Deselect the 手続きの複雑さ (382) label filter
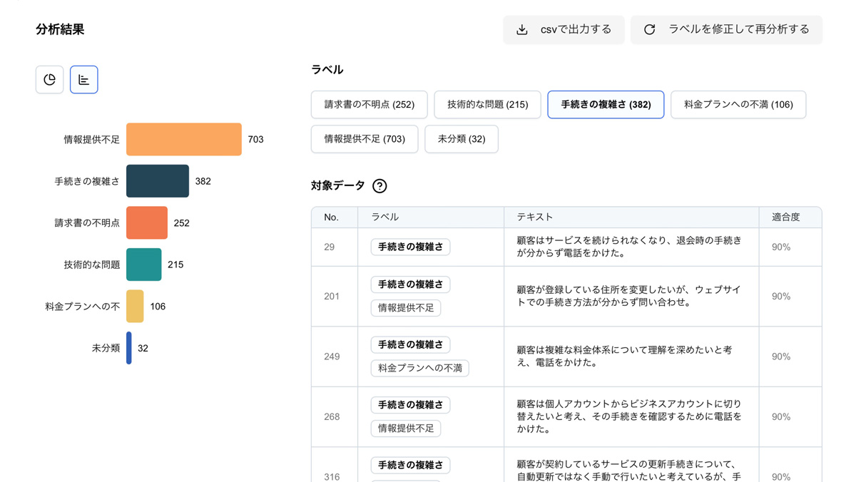 pos(605,105)
